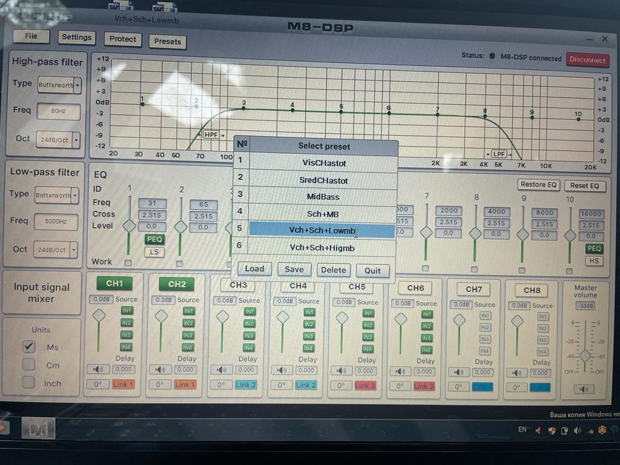Select the Vch+Sch+Higmb preset row
Viewport: 620px width, 465px height.
322,248
